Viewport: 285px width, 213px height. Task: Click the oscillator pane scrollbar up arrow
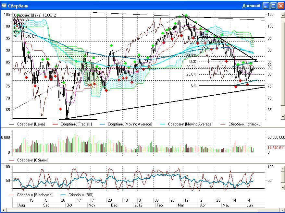click(x=283, y=169)
